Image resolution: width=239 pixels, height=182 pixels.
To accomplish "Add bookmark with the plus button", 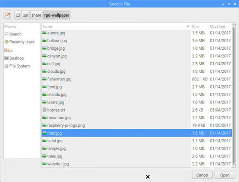I will 8,163.
